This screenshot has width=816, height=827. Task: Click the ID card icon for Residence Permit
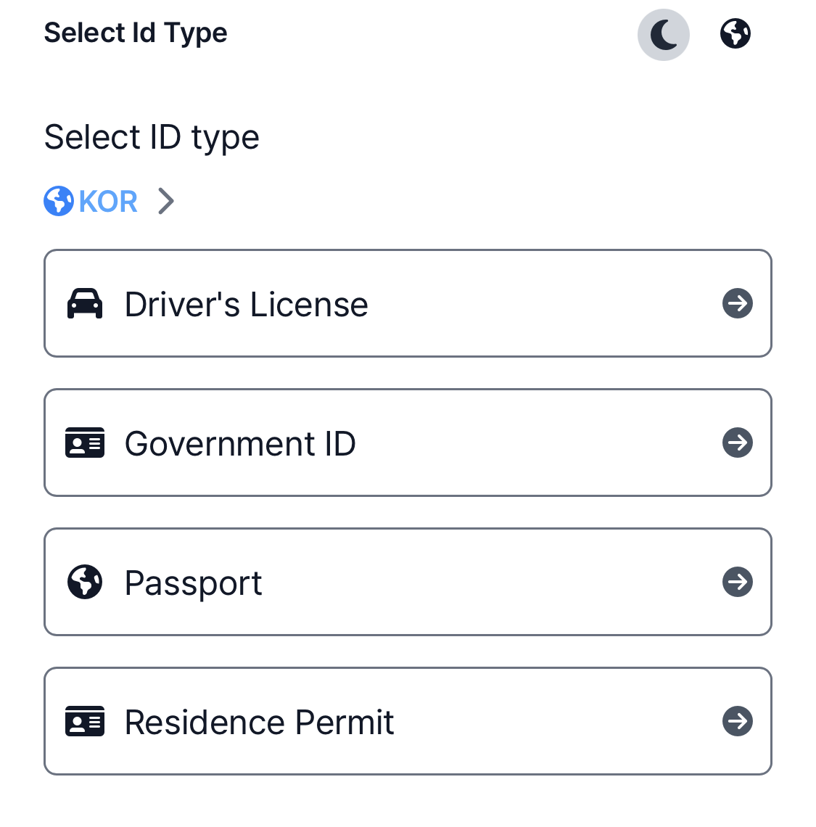click(x=85, y=722)
